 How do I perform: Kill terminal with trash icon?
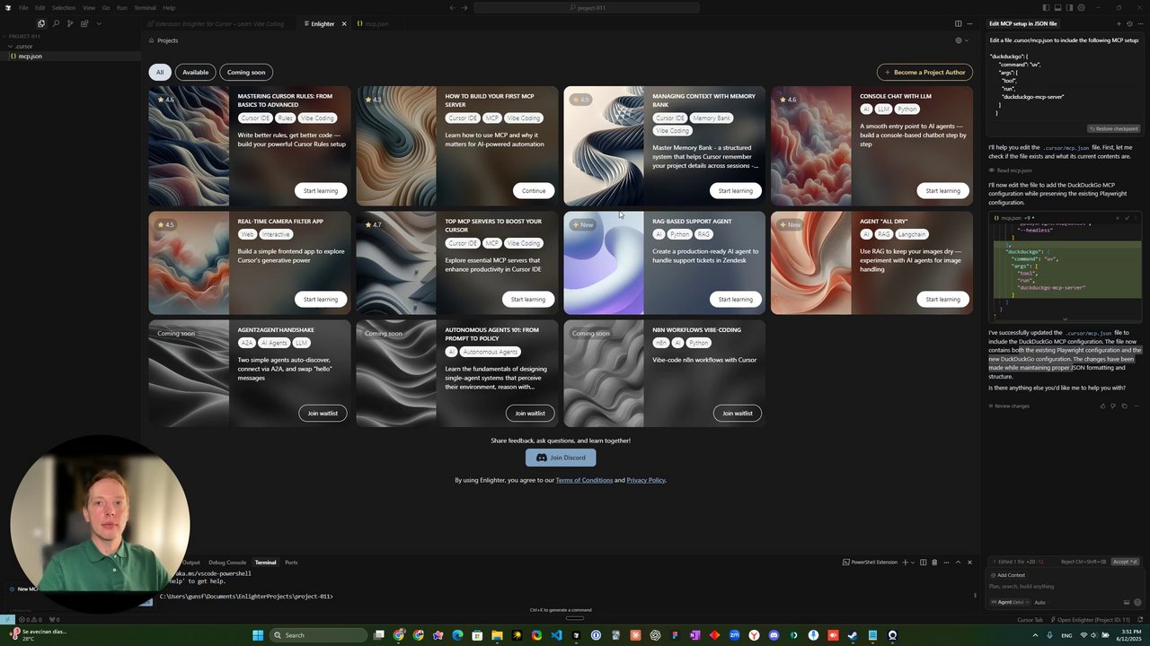pyautogui.click(x=934, y=563)
